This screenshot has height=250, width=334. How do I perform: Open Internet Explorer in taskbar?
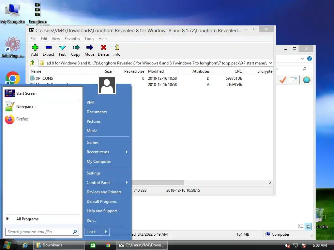click(25, 245)
